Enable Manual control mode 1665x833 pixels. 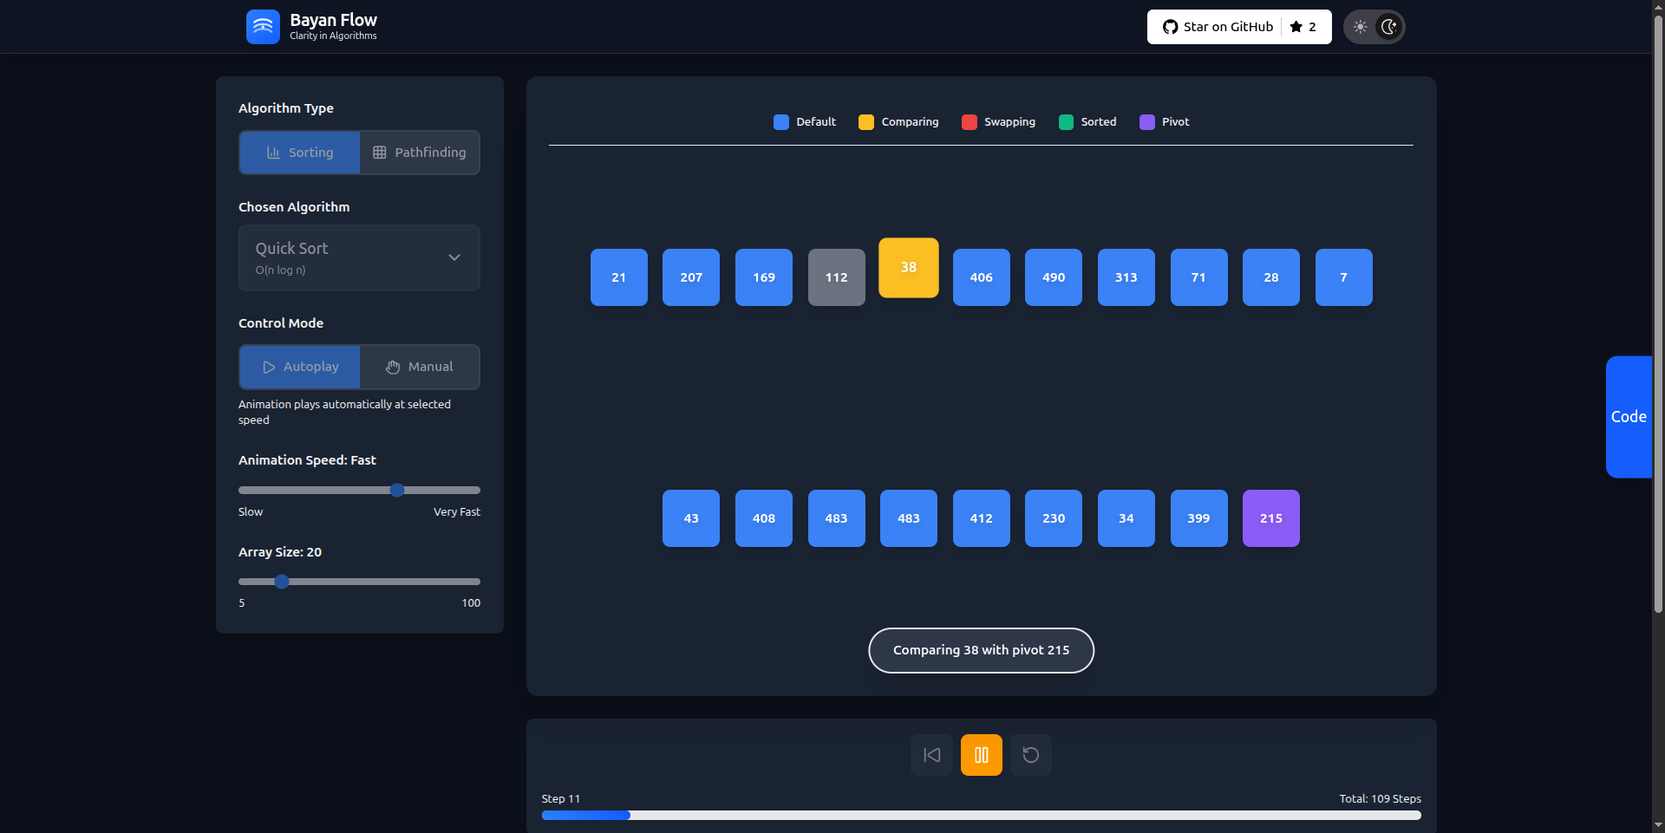(x=419, y=367)
